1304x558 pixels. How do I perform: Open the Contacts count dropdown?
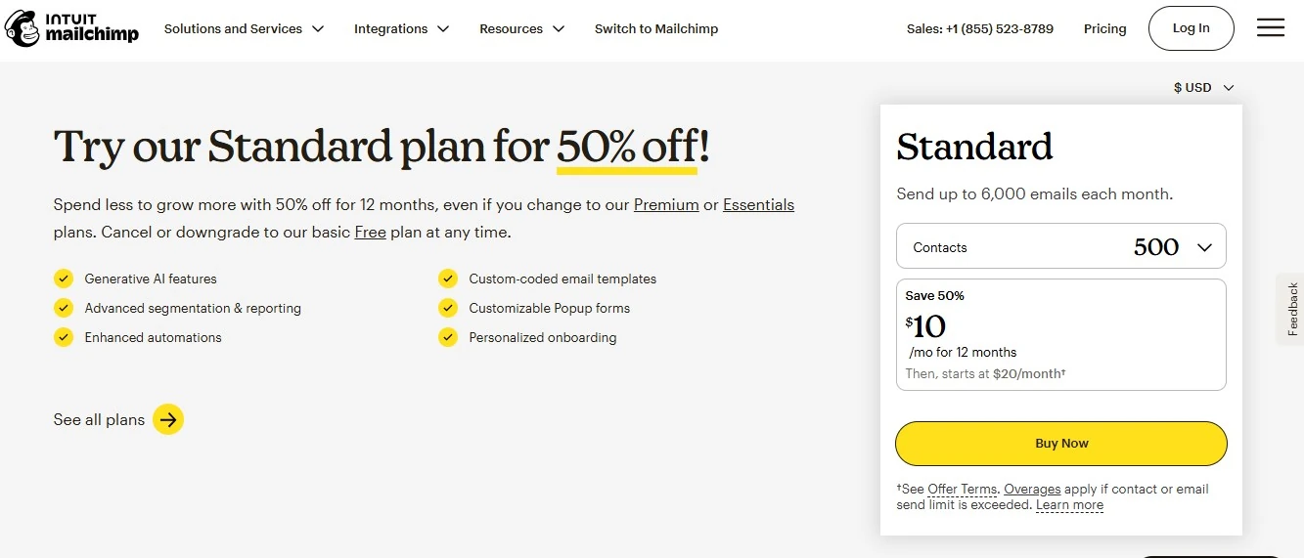click(x=1060, y=247)
